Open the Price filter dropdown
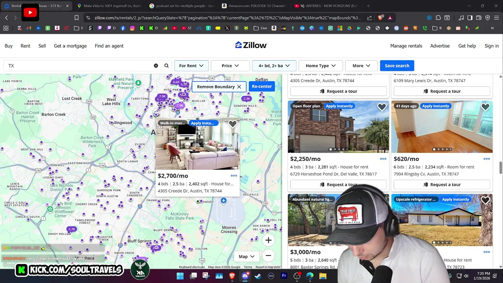This screenshot has width=503, height=283. [230, 66]
